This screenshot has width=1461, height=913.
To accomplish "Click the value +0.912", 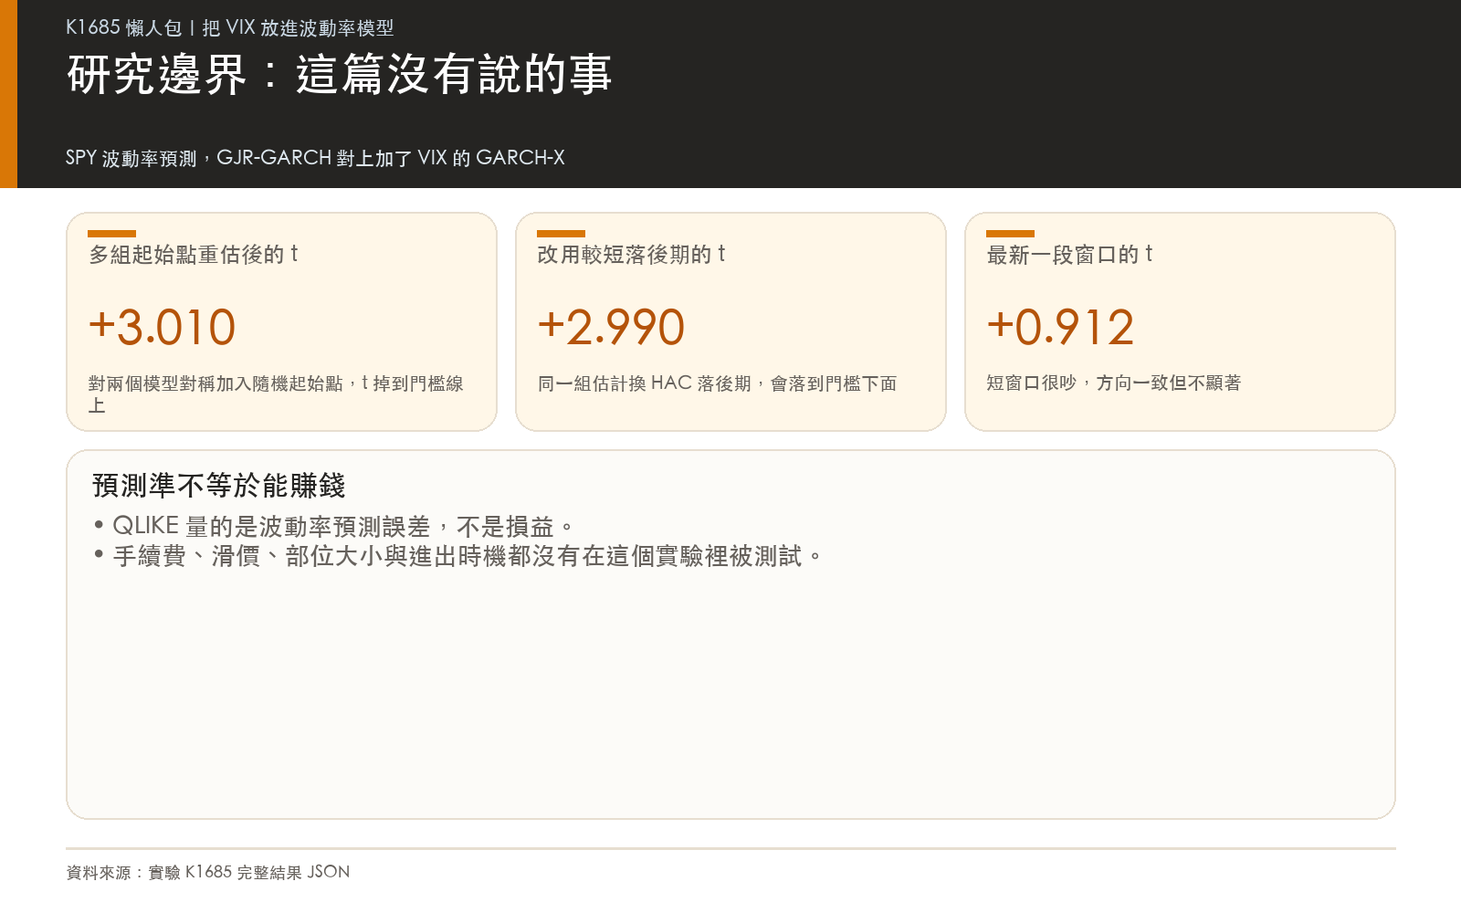I will (x=1060, y=327).
